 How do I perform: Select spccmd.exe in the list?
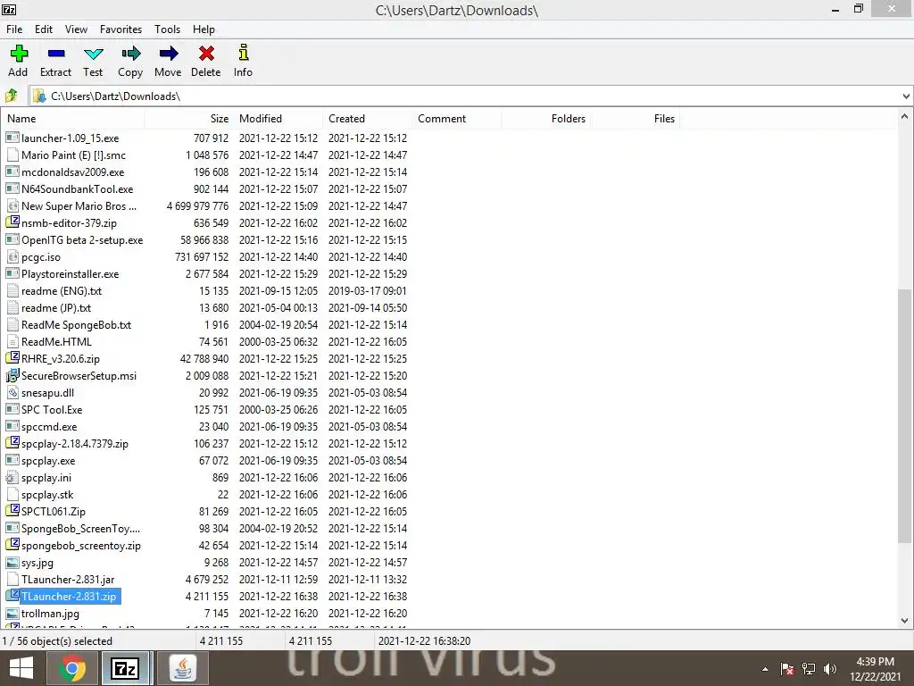(x=49, y=426)
